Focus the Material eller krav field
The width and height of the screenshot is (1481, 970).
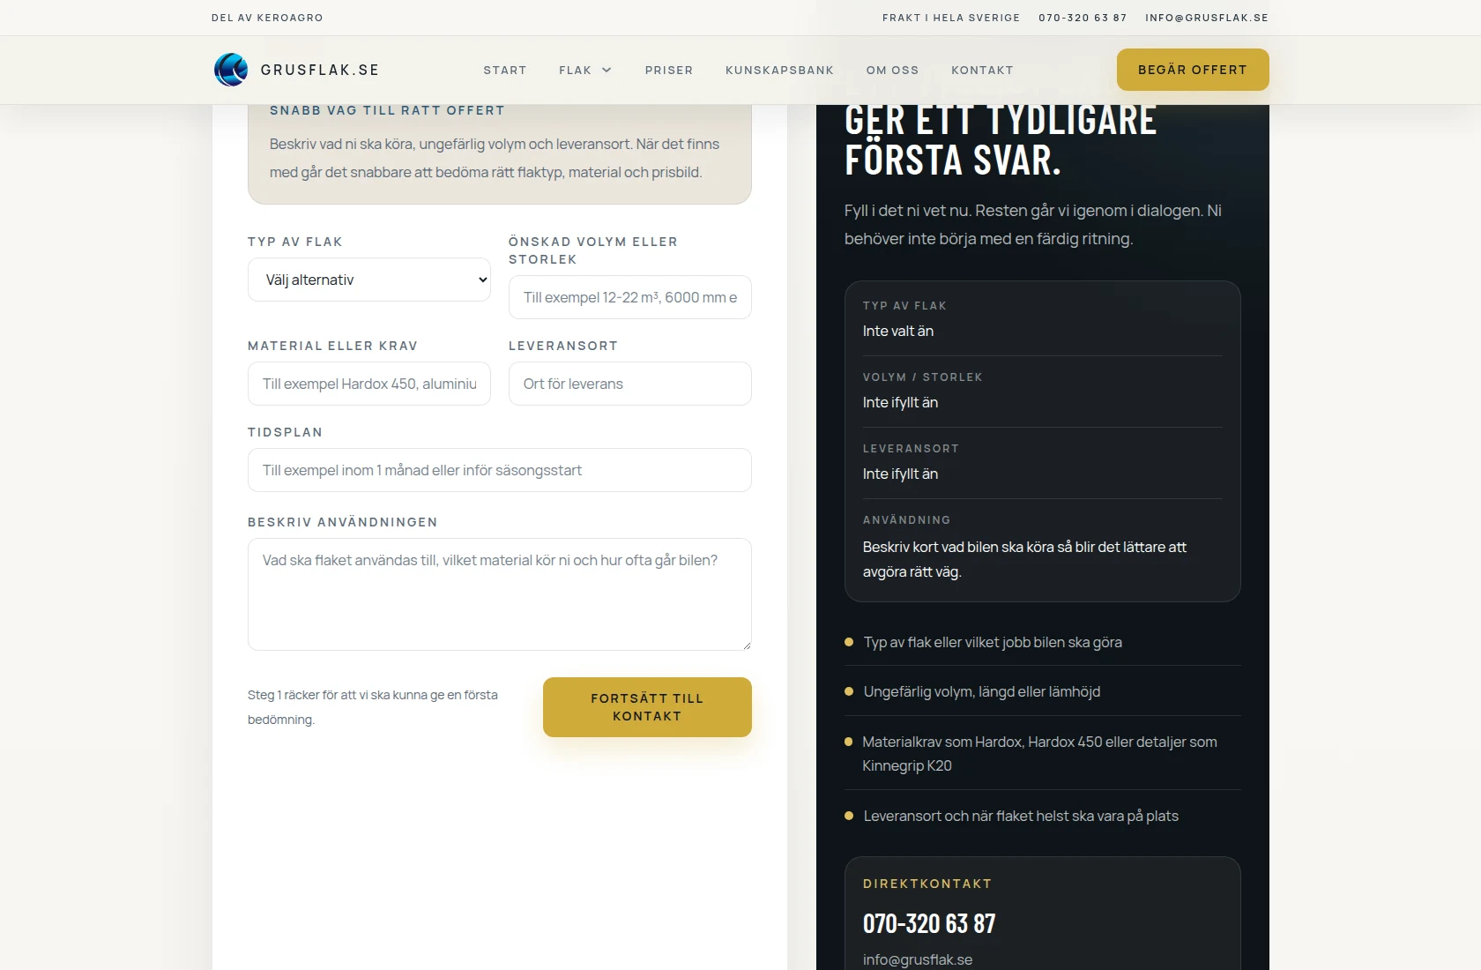(x=368, y=384)
